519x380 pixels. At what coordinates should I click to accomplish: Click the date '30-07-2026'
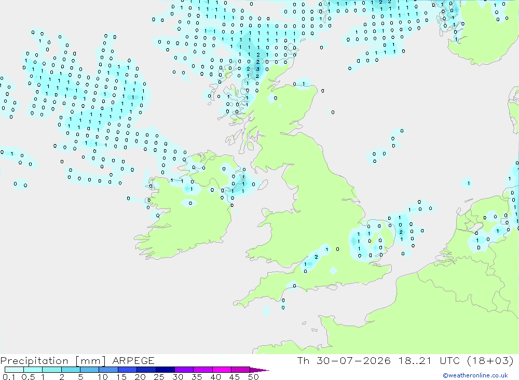tap(353, 360)
